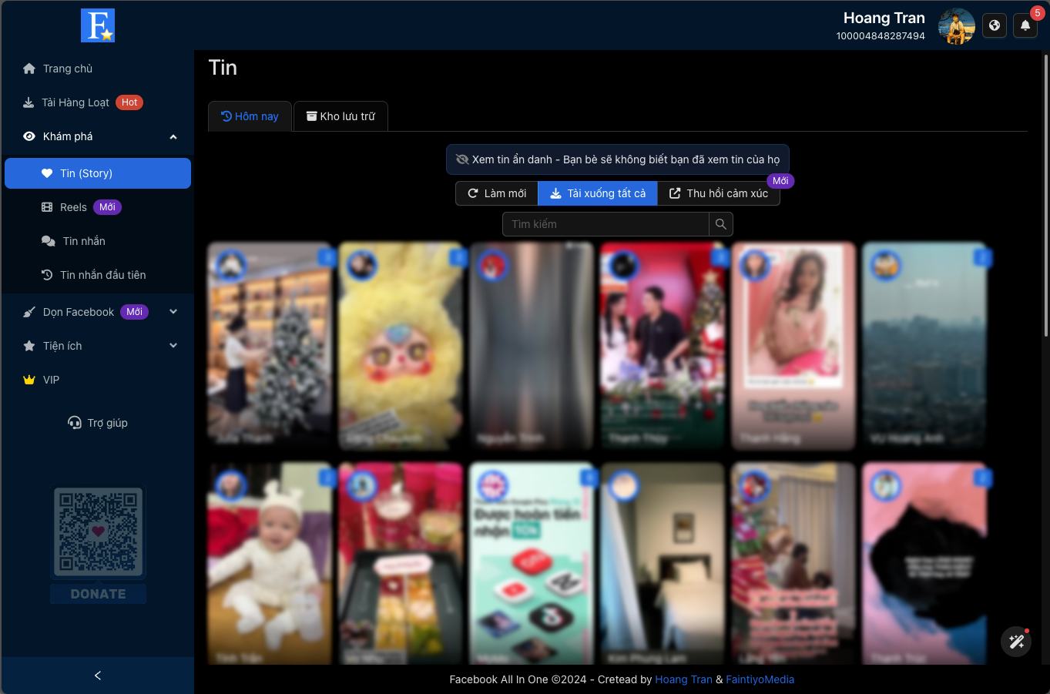The width and height of the screenshot is (1050, 694).
Task: Click the blue F star app logo
Action: coord(98,25)
